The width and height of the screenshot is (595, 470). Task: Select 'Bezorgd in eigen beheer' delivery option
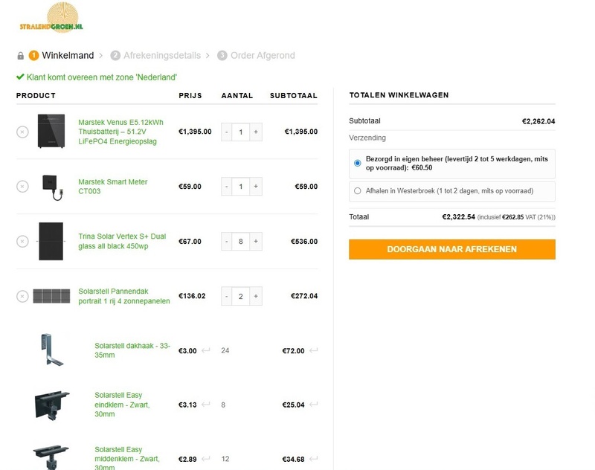358,163
